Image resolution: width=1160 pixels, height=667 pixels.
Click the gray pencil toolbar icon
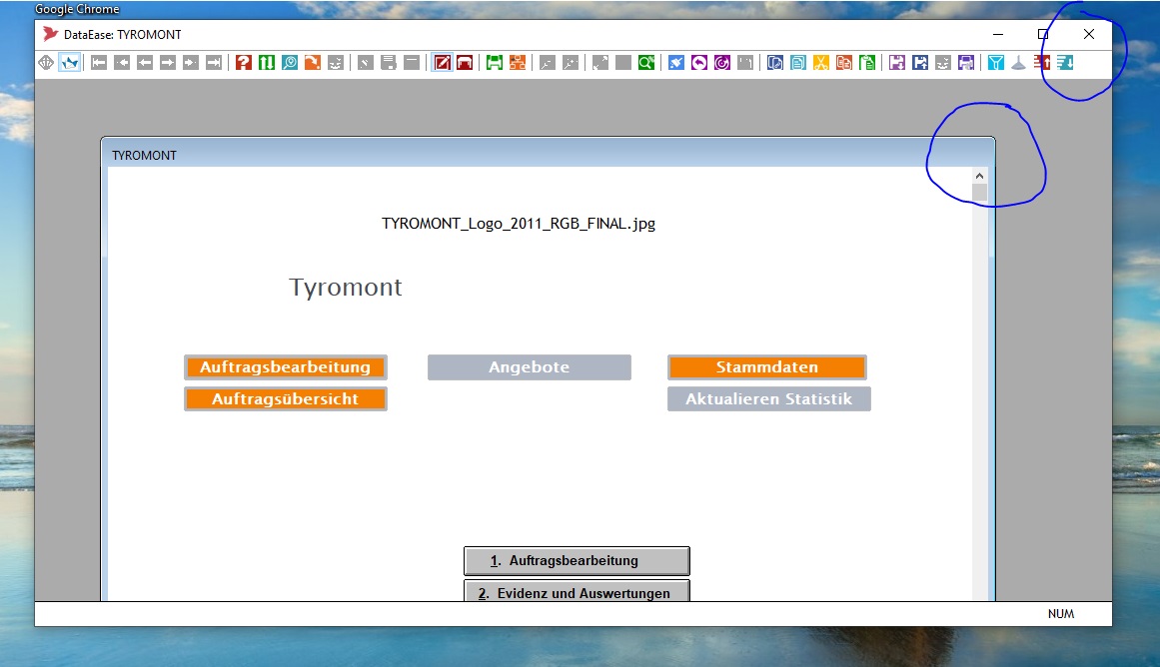pos(366,63)
